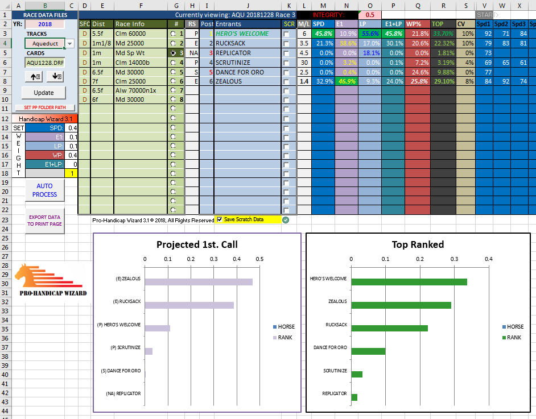Image resolution: width=536 pixels, height=419 pixels.
Task: Click the YR field showing 2018
Action: pos(44,24)
